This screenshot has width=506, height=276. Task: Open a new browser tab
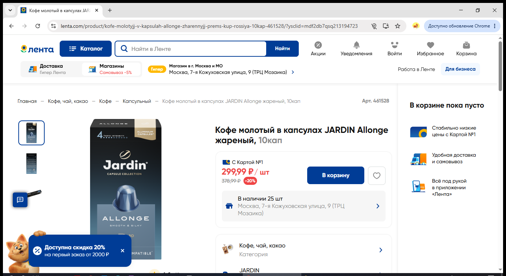click(110, 10)
